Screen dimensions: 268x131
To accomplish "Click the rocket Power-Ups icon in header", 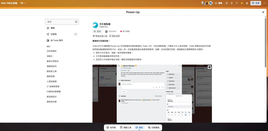I will coord(227,3).
